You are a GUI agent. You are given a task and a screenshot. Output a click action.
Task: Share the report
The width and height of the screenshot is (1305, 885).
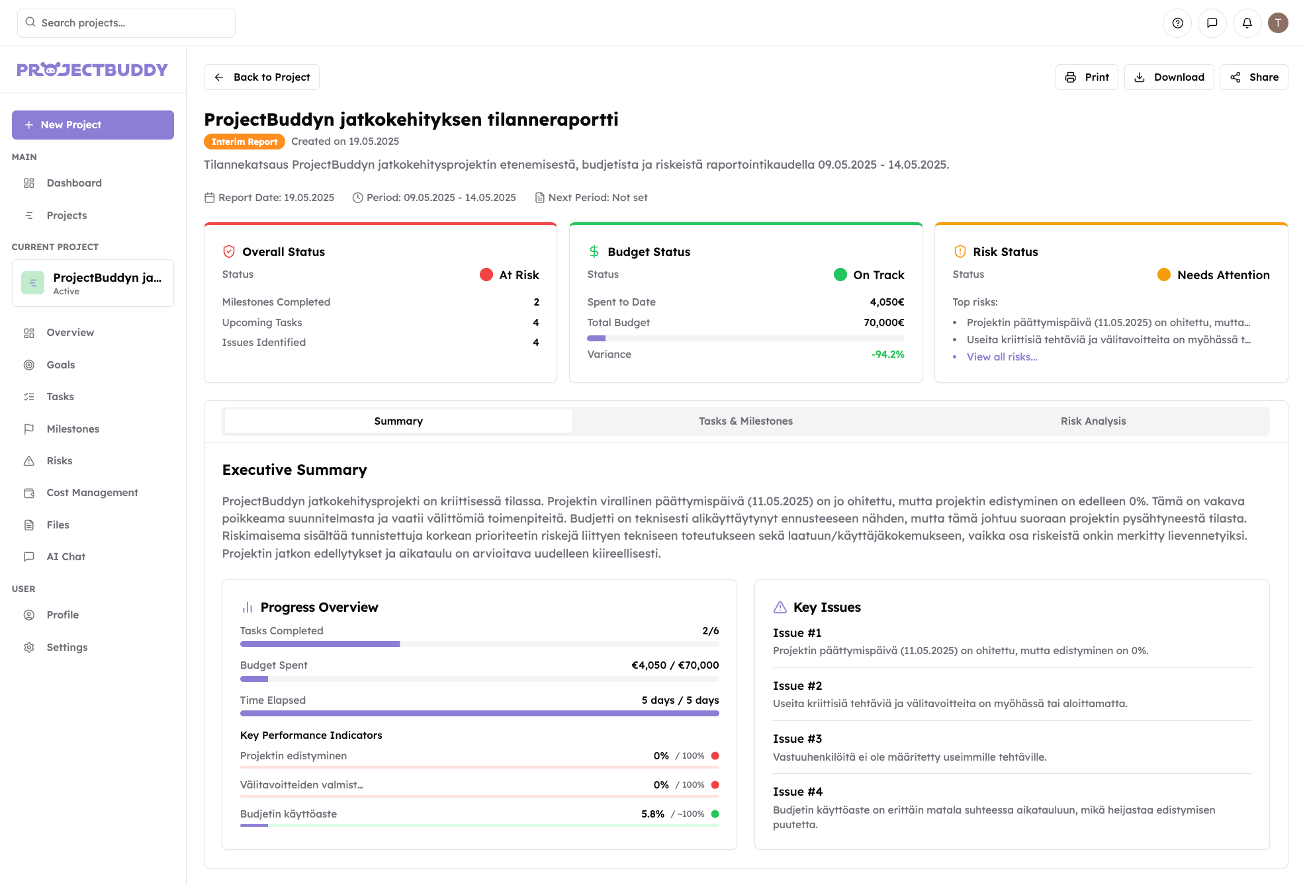(1254, 77)
